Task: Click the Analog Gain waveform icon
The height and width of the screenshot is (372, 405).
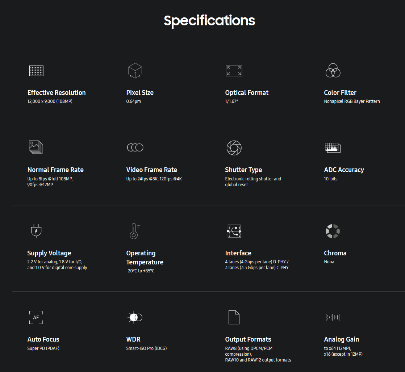Action: pos(333,317)
